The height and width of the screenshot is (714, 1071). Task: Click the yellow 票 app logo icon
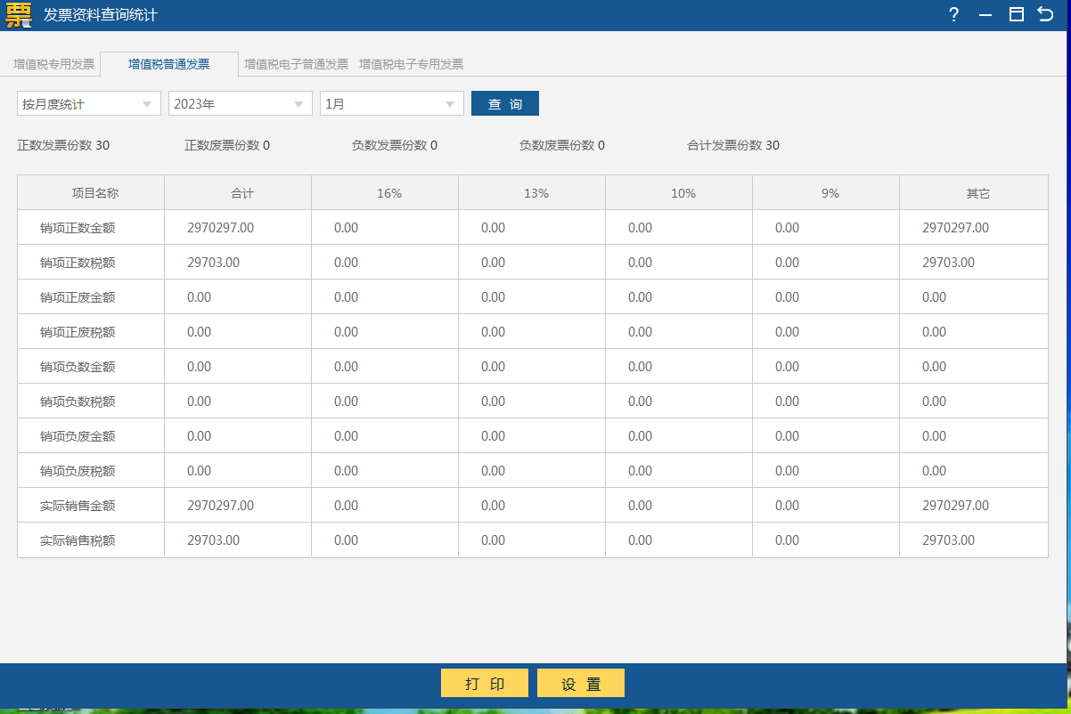pos(18,15)
